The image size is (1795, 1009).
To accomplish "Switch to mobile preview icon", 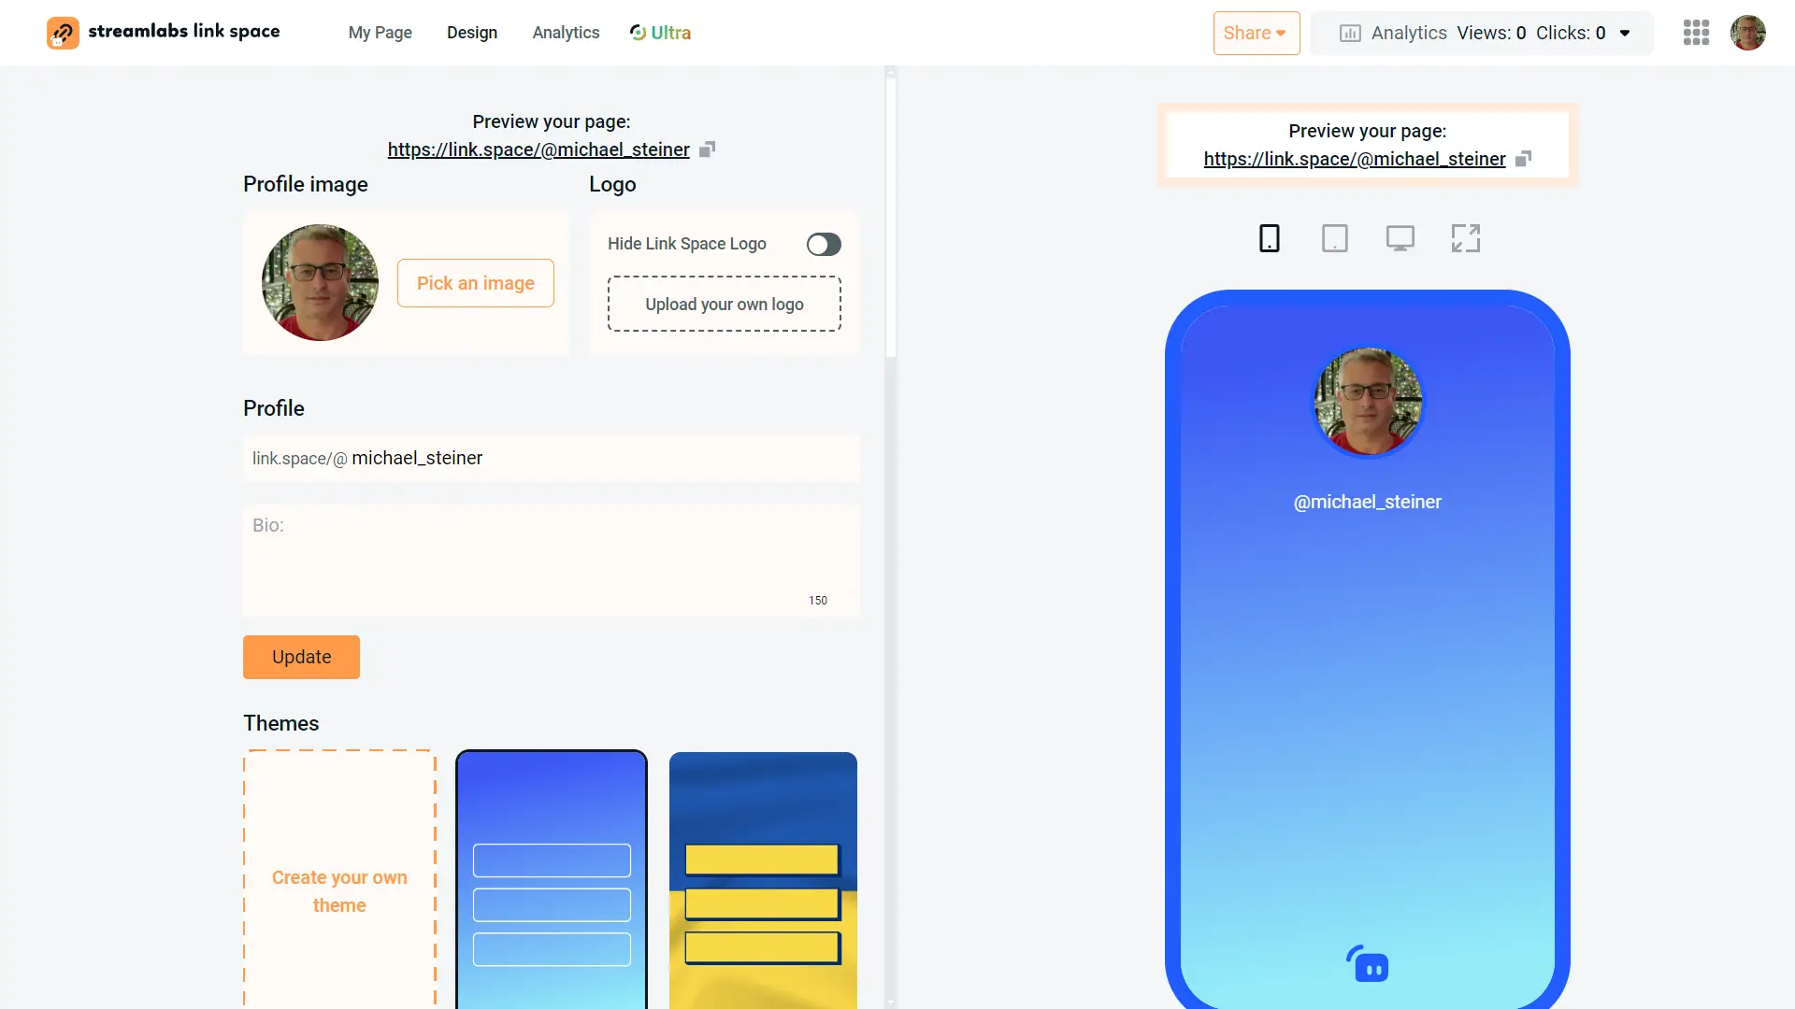I will point(1270,238).
